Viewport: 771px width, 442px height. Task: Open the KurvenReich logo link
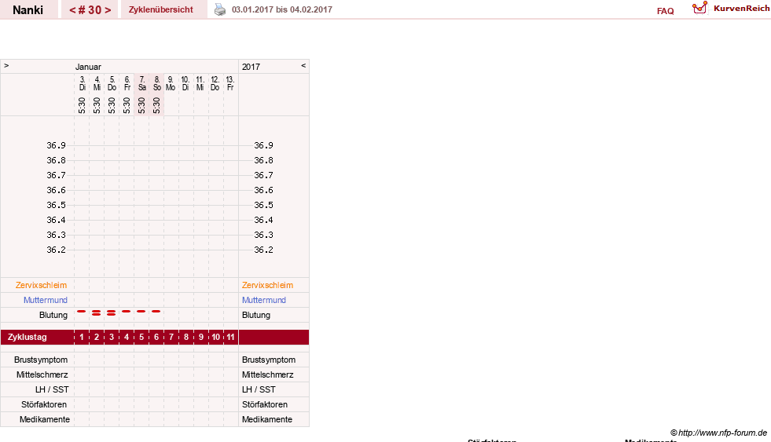731,9
